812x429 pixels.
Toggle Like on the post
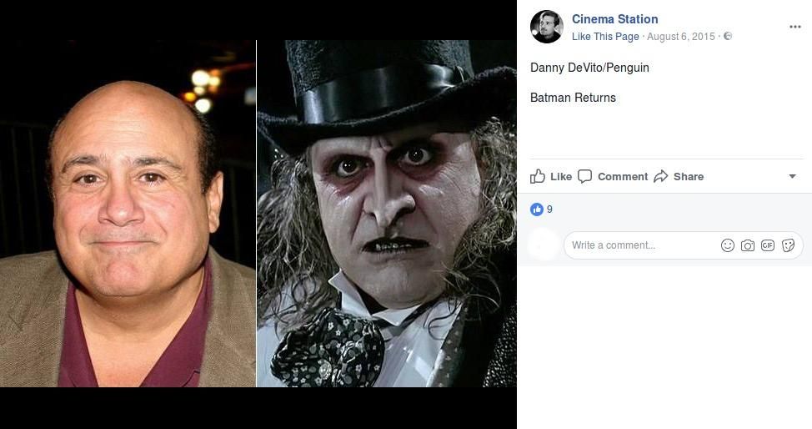(x=551, y=176)
